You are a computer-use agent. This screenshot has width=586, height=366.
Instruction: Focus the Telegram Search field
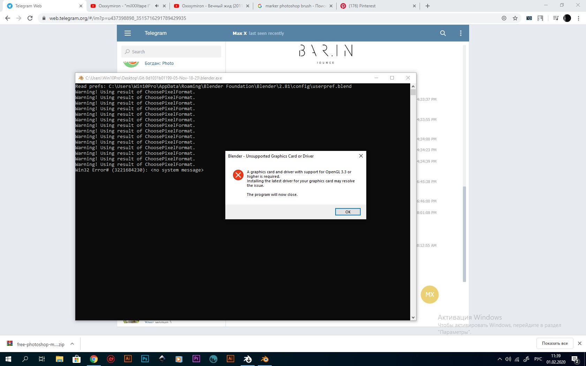(171, 52)
